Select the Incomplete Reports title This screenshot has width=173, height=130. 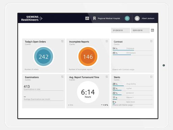[79, 42]
